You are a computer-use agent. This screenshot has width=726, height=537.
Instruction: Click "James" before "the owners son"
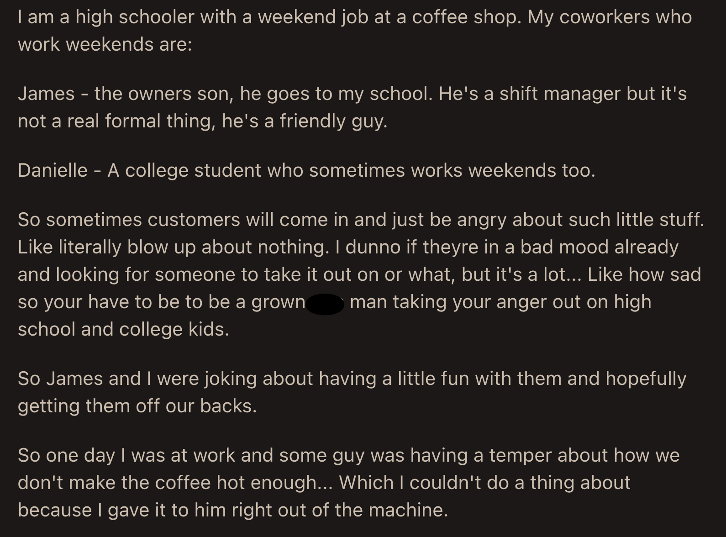point(46,94)
